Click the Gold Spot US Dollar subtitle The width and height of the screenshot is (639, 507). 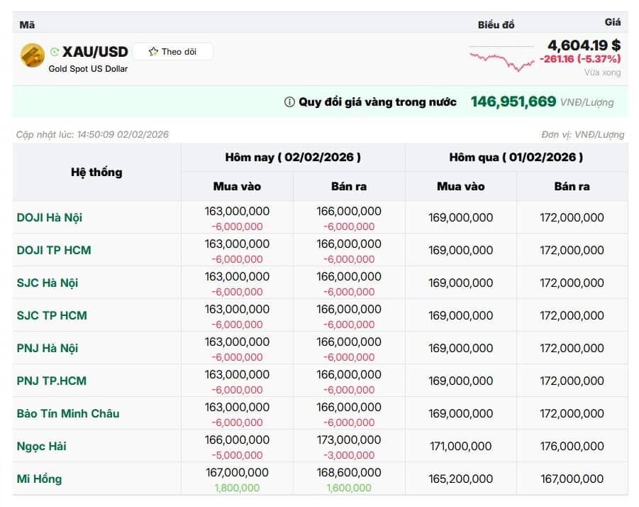tap(88, 69)
